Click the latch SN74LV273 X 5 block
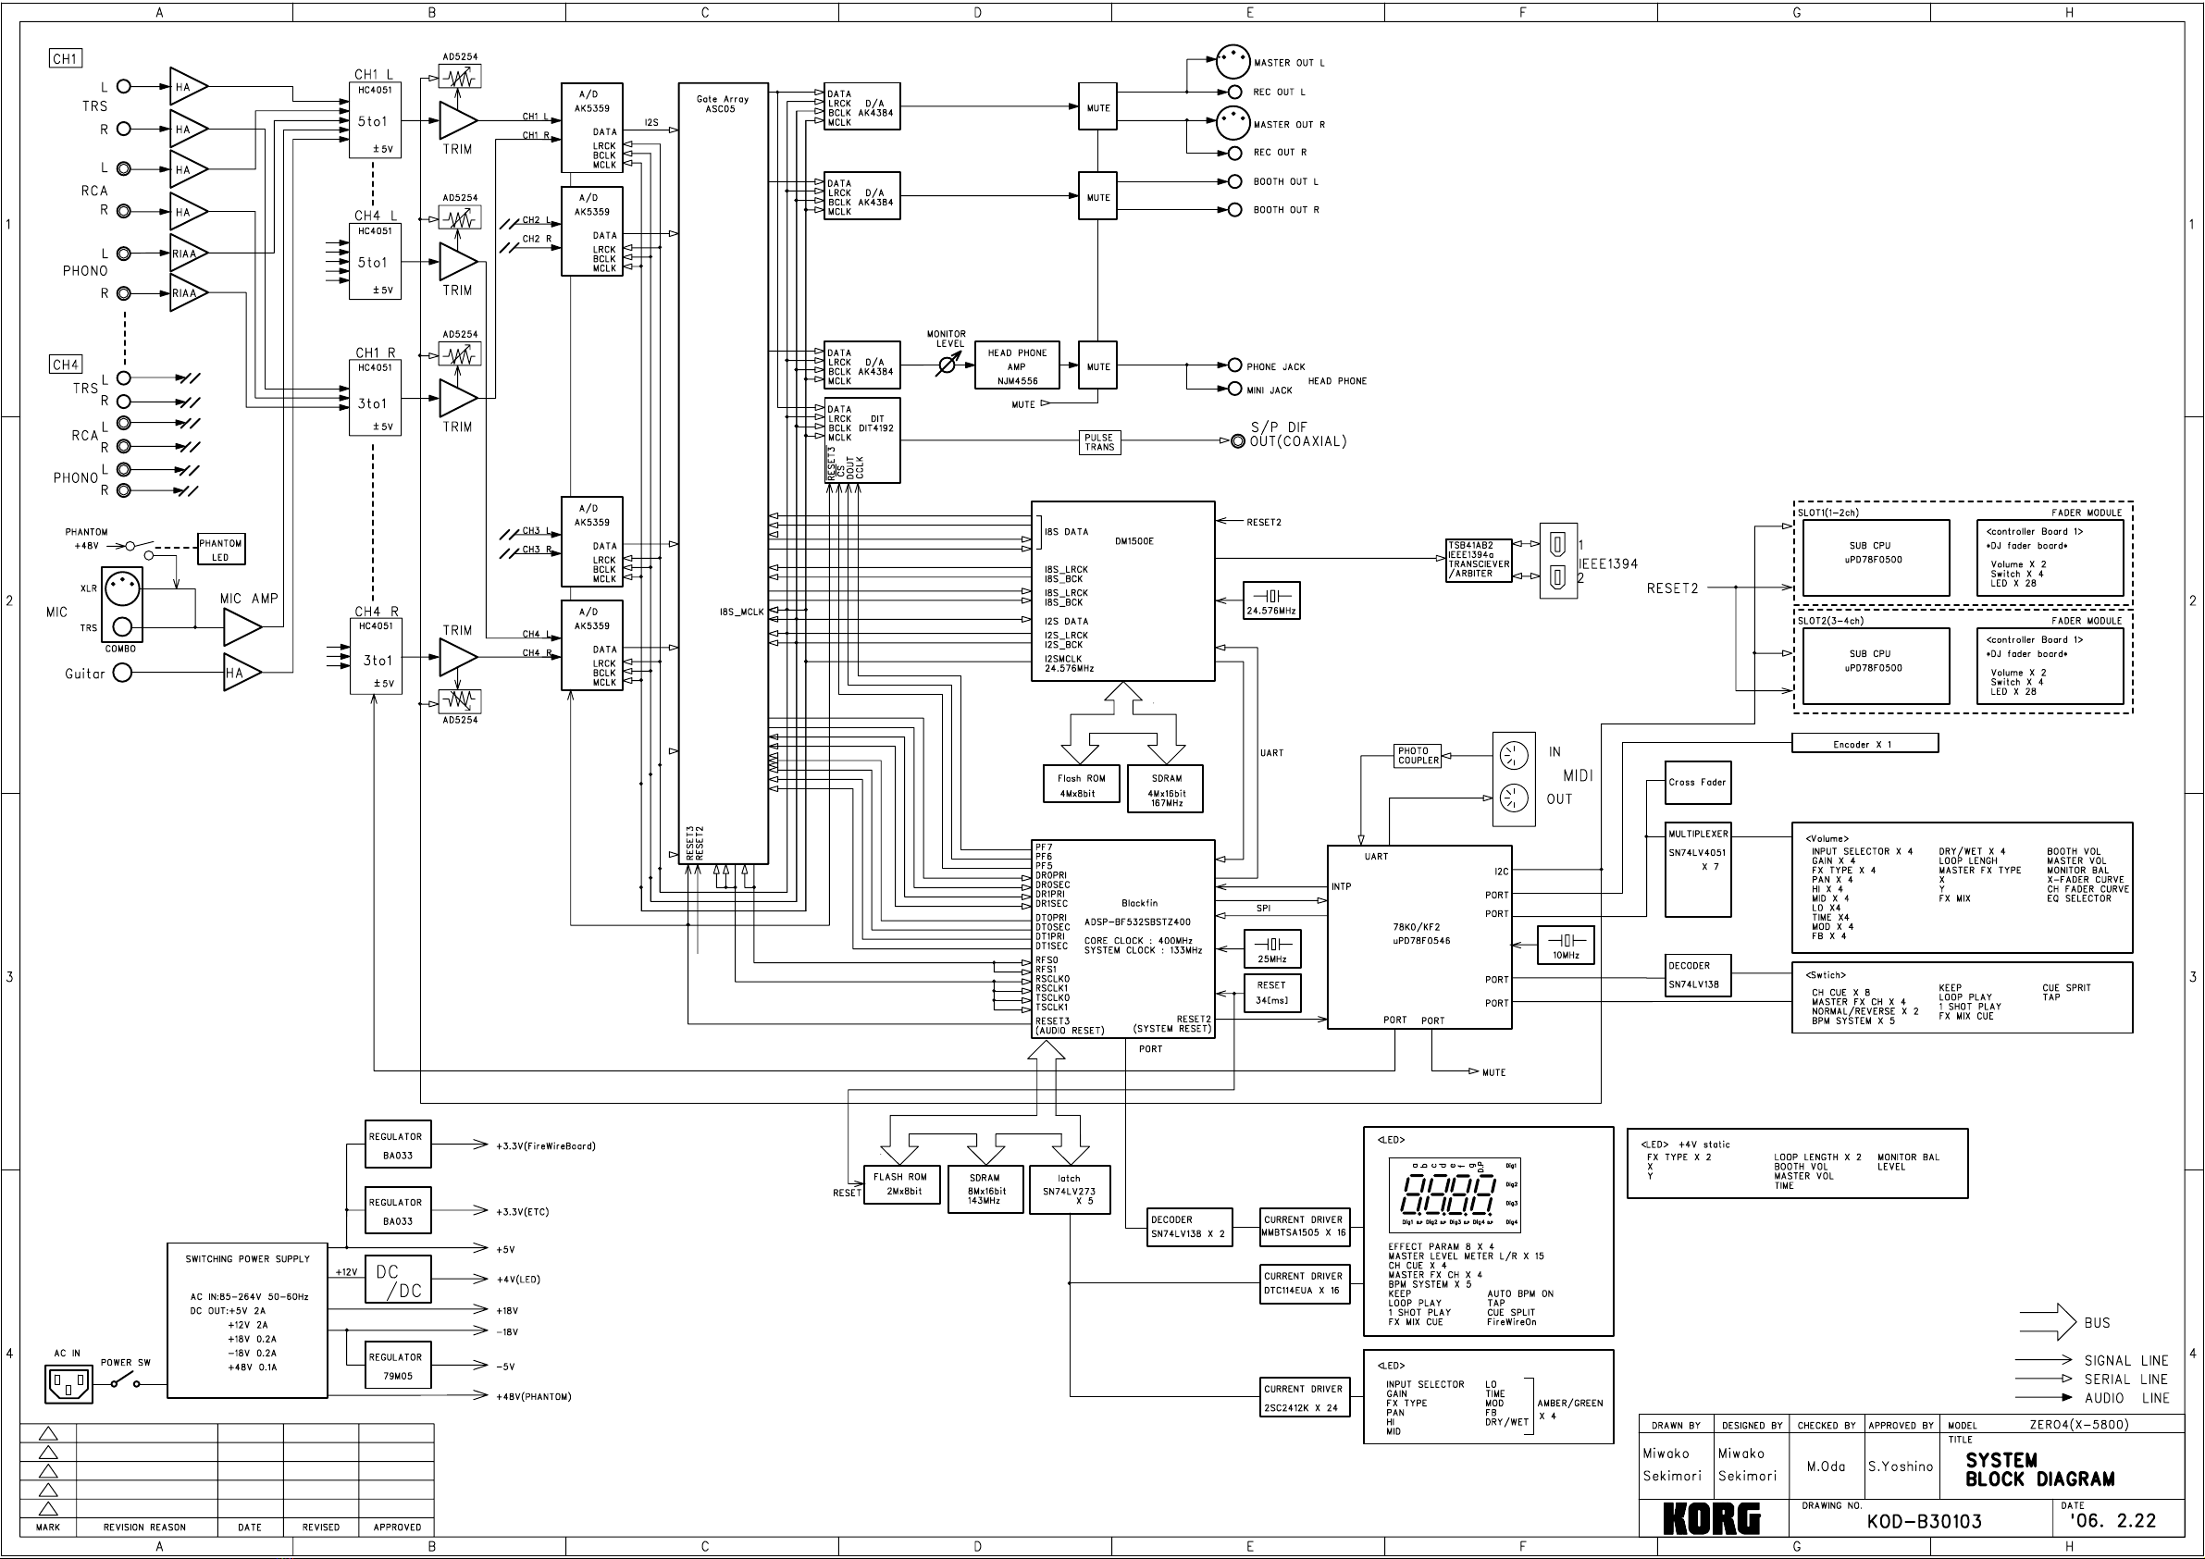This screenshot has width=2205, height=1559. [x=1070, y=1190]
